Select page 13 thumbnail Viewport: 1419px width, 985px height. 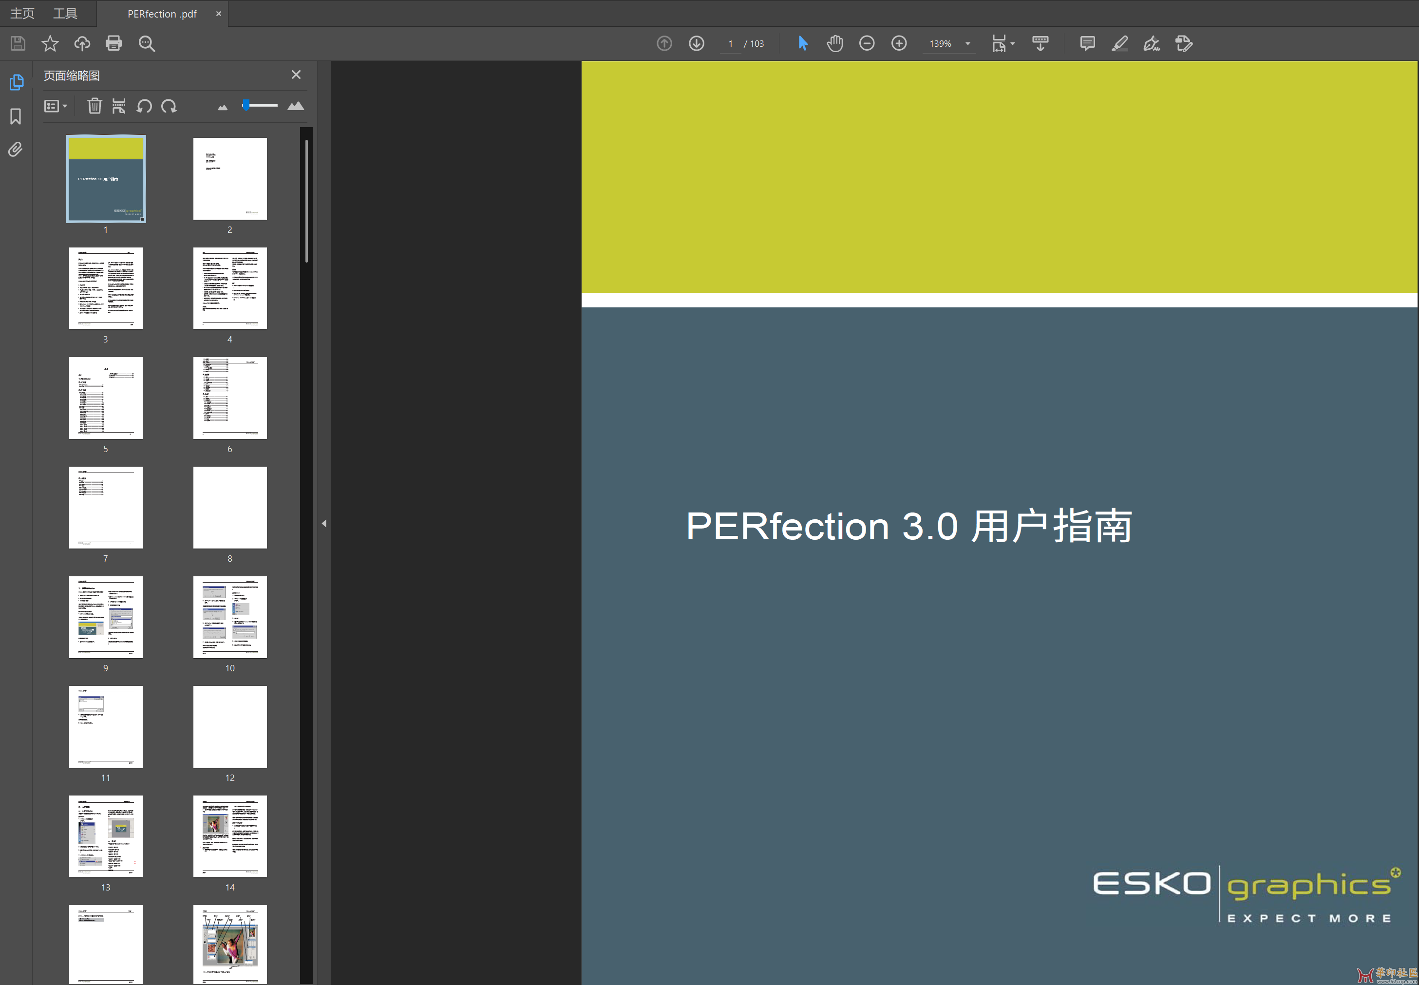coord(106,836)
